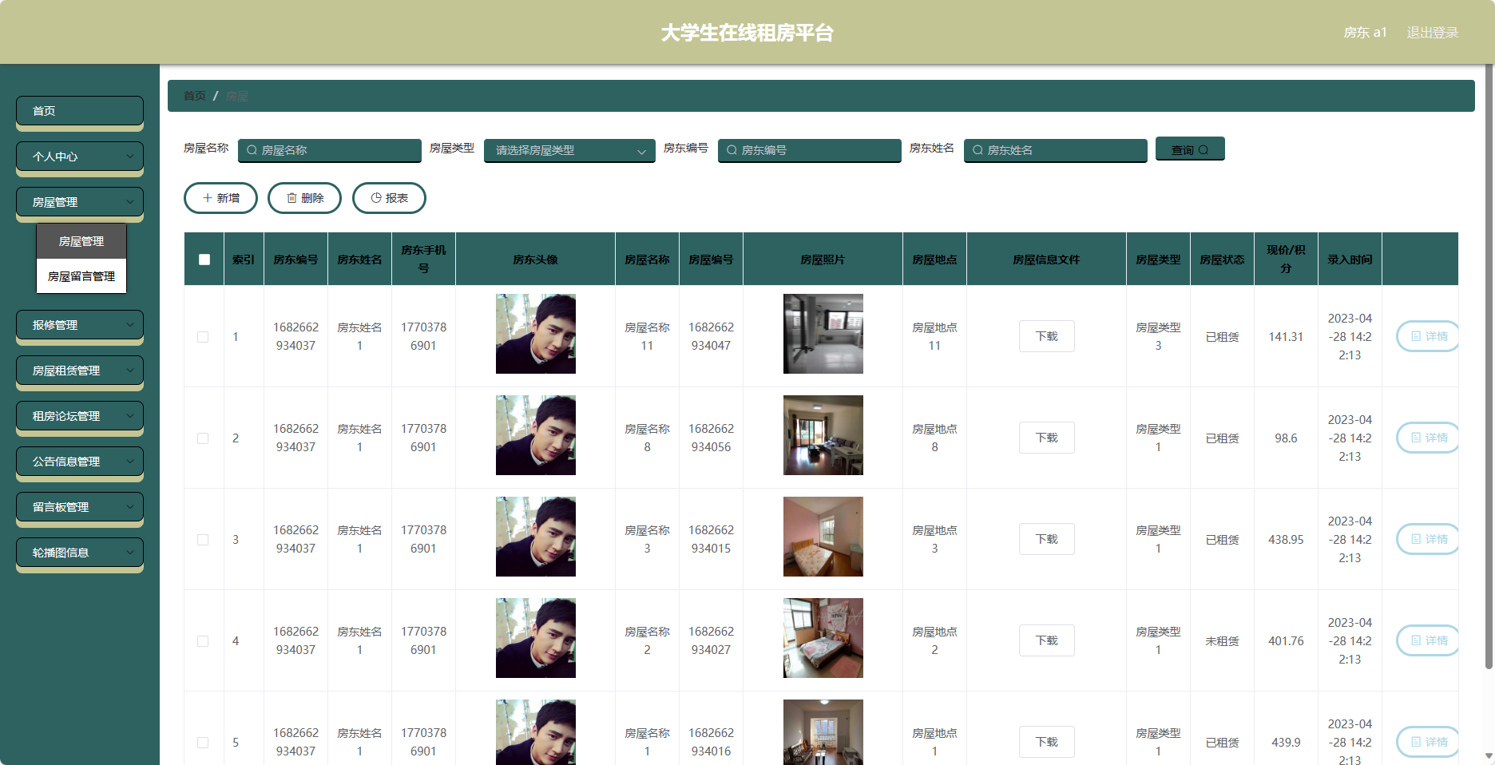Viewport: 1495px width, 765px height.
Task: Click the page vertical scrollbar
Action: (x=1489, y=367)
